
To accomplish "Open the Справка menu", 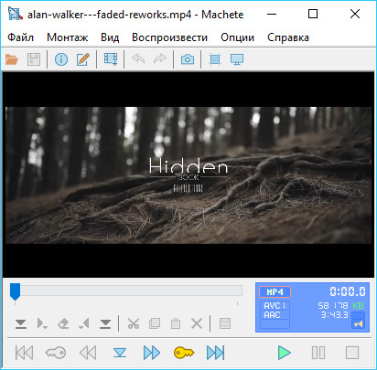I will tap(288, 37).
